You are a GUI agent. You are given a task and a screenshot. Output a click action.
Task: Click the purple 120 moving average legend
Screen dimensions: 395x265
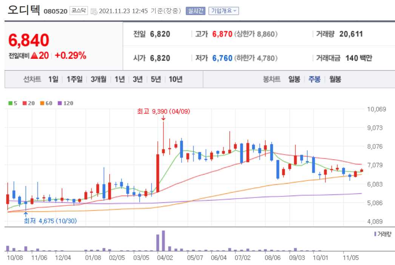pyautogui.click(x=65, y=103)
